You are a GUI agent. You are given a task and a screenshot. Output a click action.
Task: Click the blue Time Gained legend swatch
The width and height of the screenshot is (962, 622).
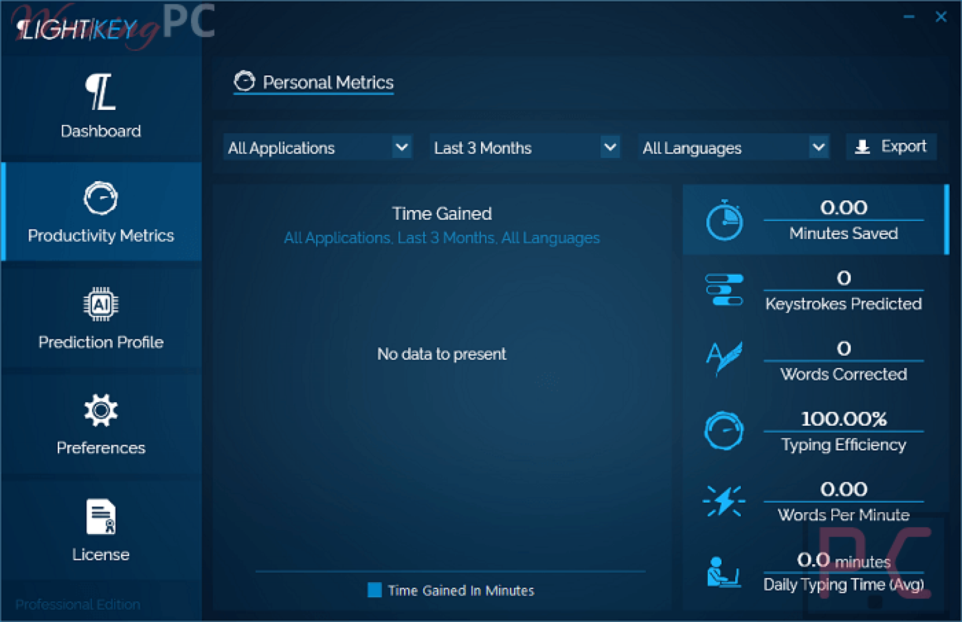(x=374, y=590)
